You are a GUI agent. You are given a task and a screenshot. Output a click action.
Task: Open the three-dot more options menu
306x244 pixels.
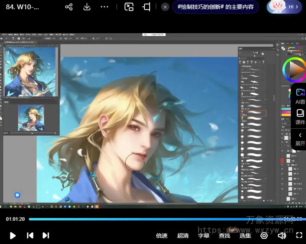pyautogui.click(x=104, y=7)
